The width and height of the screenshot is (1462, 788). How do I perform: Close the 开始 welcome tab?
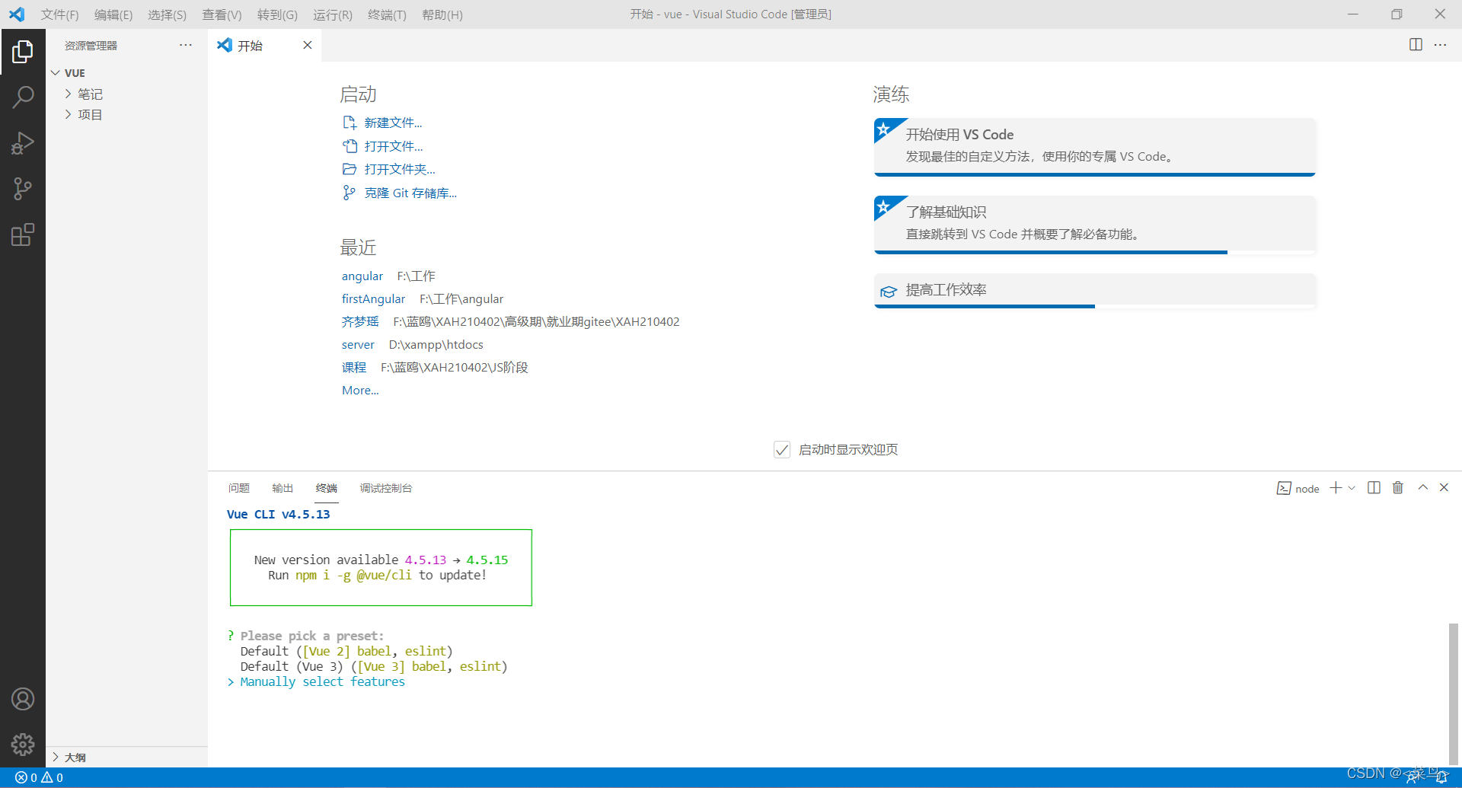pyautogui.click(x=308, y=45)
